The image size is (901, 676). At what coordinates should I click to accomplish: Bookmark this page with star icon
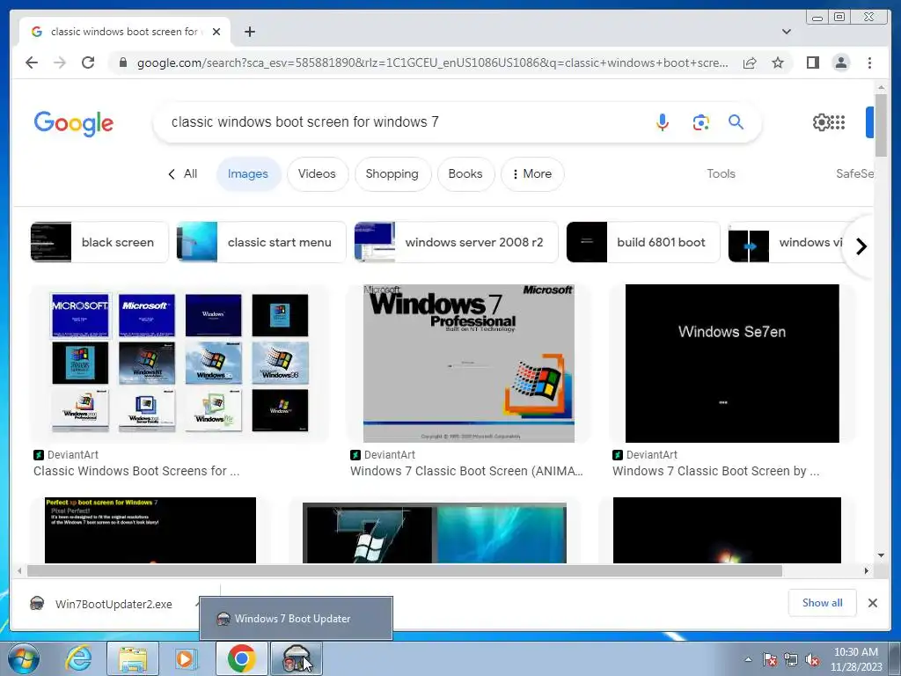point(778,62)
